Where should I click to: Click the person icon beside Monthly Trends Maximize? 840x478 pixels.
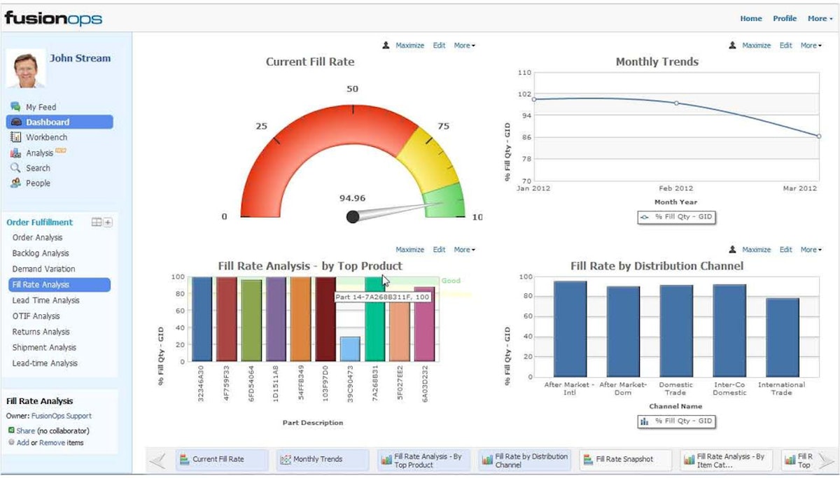(x=733, y=45)
